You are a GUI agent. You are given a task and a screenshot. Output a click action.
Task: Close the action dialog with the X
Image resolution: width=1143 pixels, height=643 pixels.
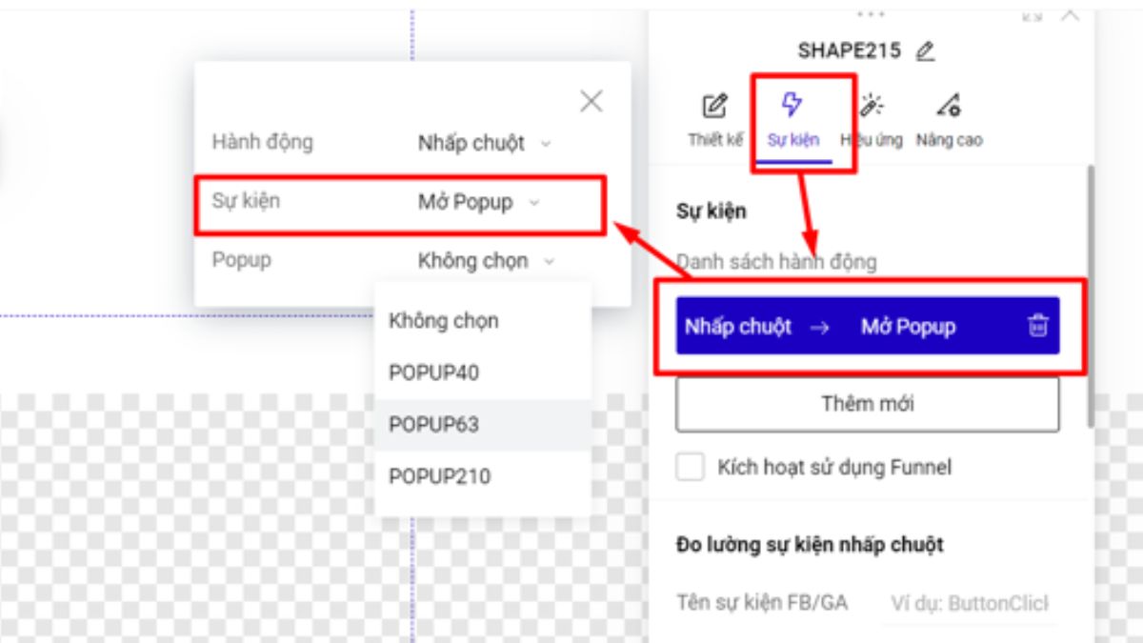[592, 101]
